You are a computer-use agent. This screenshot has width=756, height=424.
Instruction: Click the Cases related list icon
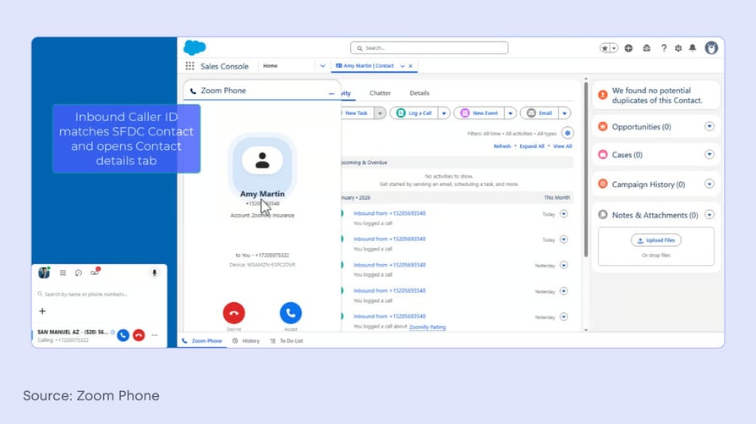[603, 154]
